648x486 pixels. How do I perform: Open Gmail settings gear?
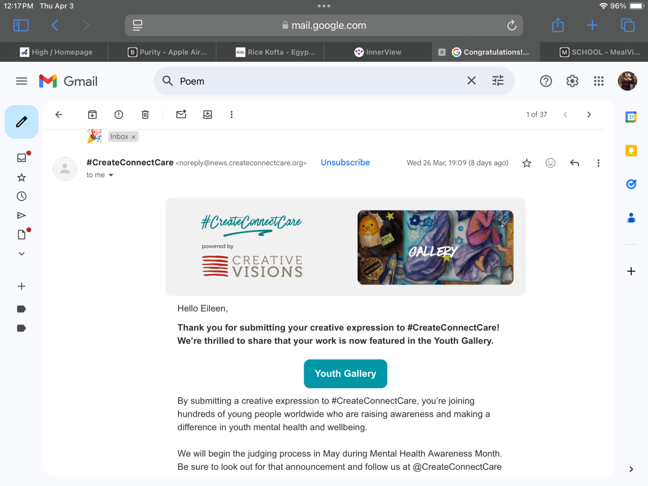pyautogui.click(x=572, y=81)
